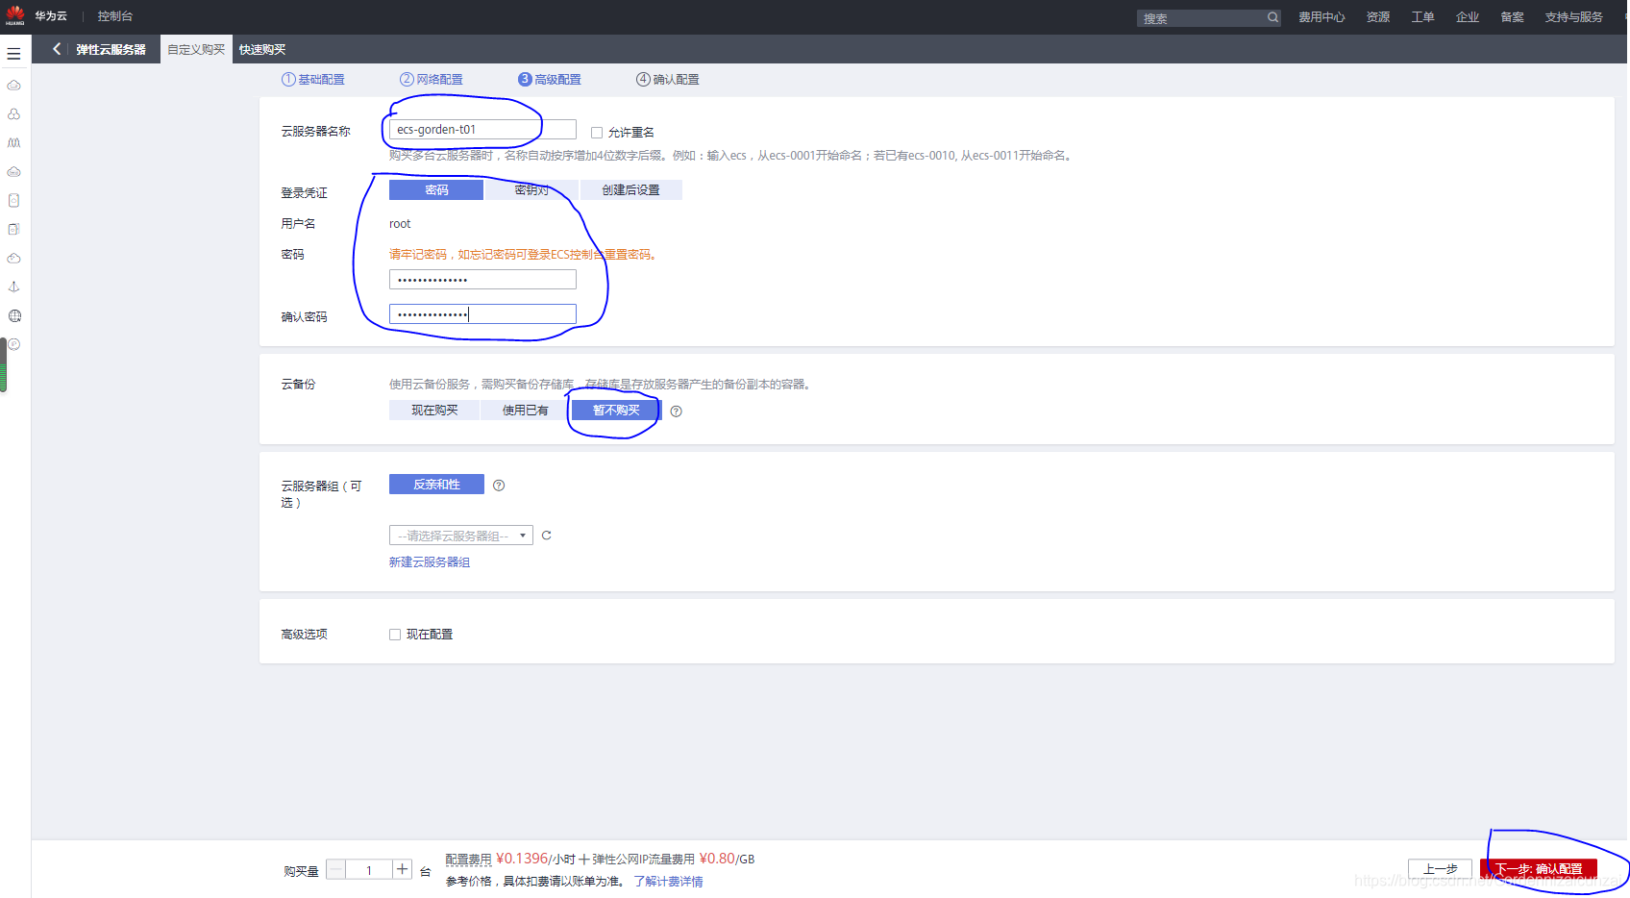1630x898 pixels.
Task: Switch to 自定义购买 tab
Action: click(x=196, y=49)
